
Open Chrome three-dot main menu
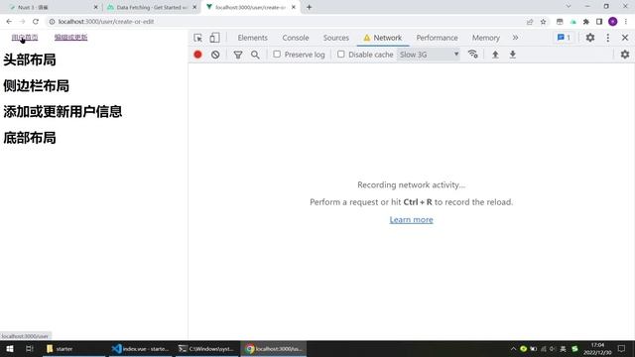coord(626,22)
